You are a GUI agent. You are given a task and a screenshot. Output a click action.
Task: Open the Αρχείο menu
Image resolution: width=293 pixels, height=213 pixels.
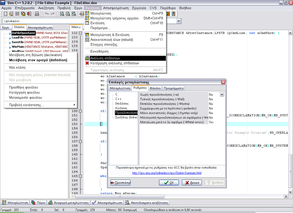(7, 8)
